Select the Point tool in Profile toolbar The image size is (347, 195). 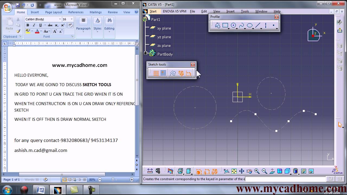click(274, 25)
